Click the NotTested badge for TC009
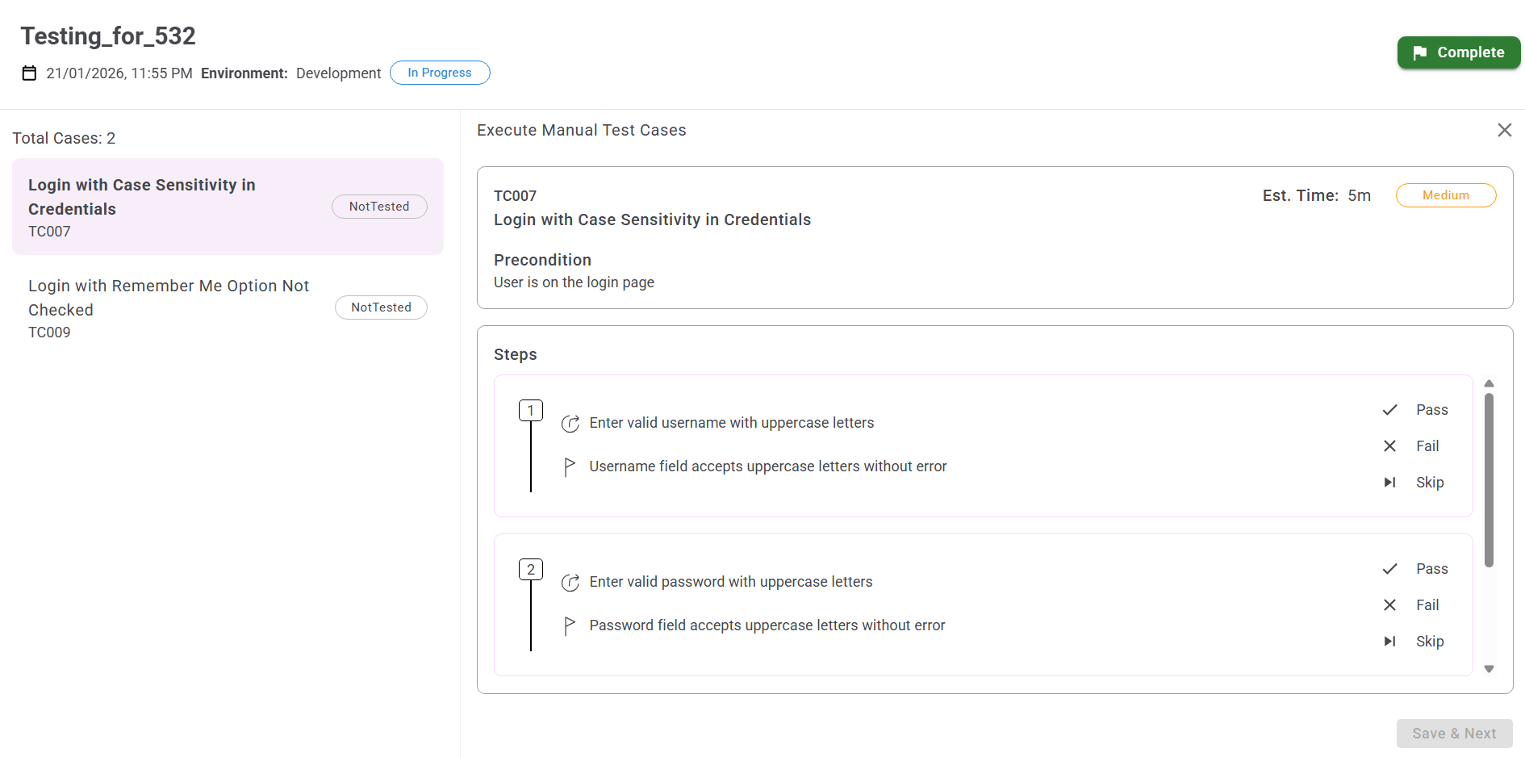1525x757 pixels. pyautogui.click(x=381, y=307)
